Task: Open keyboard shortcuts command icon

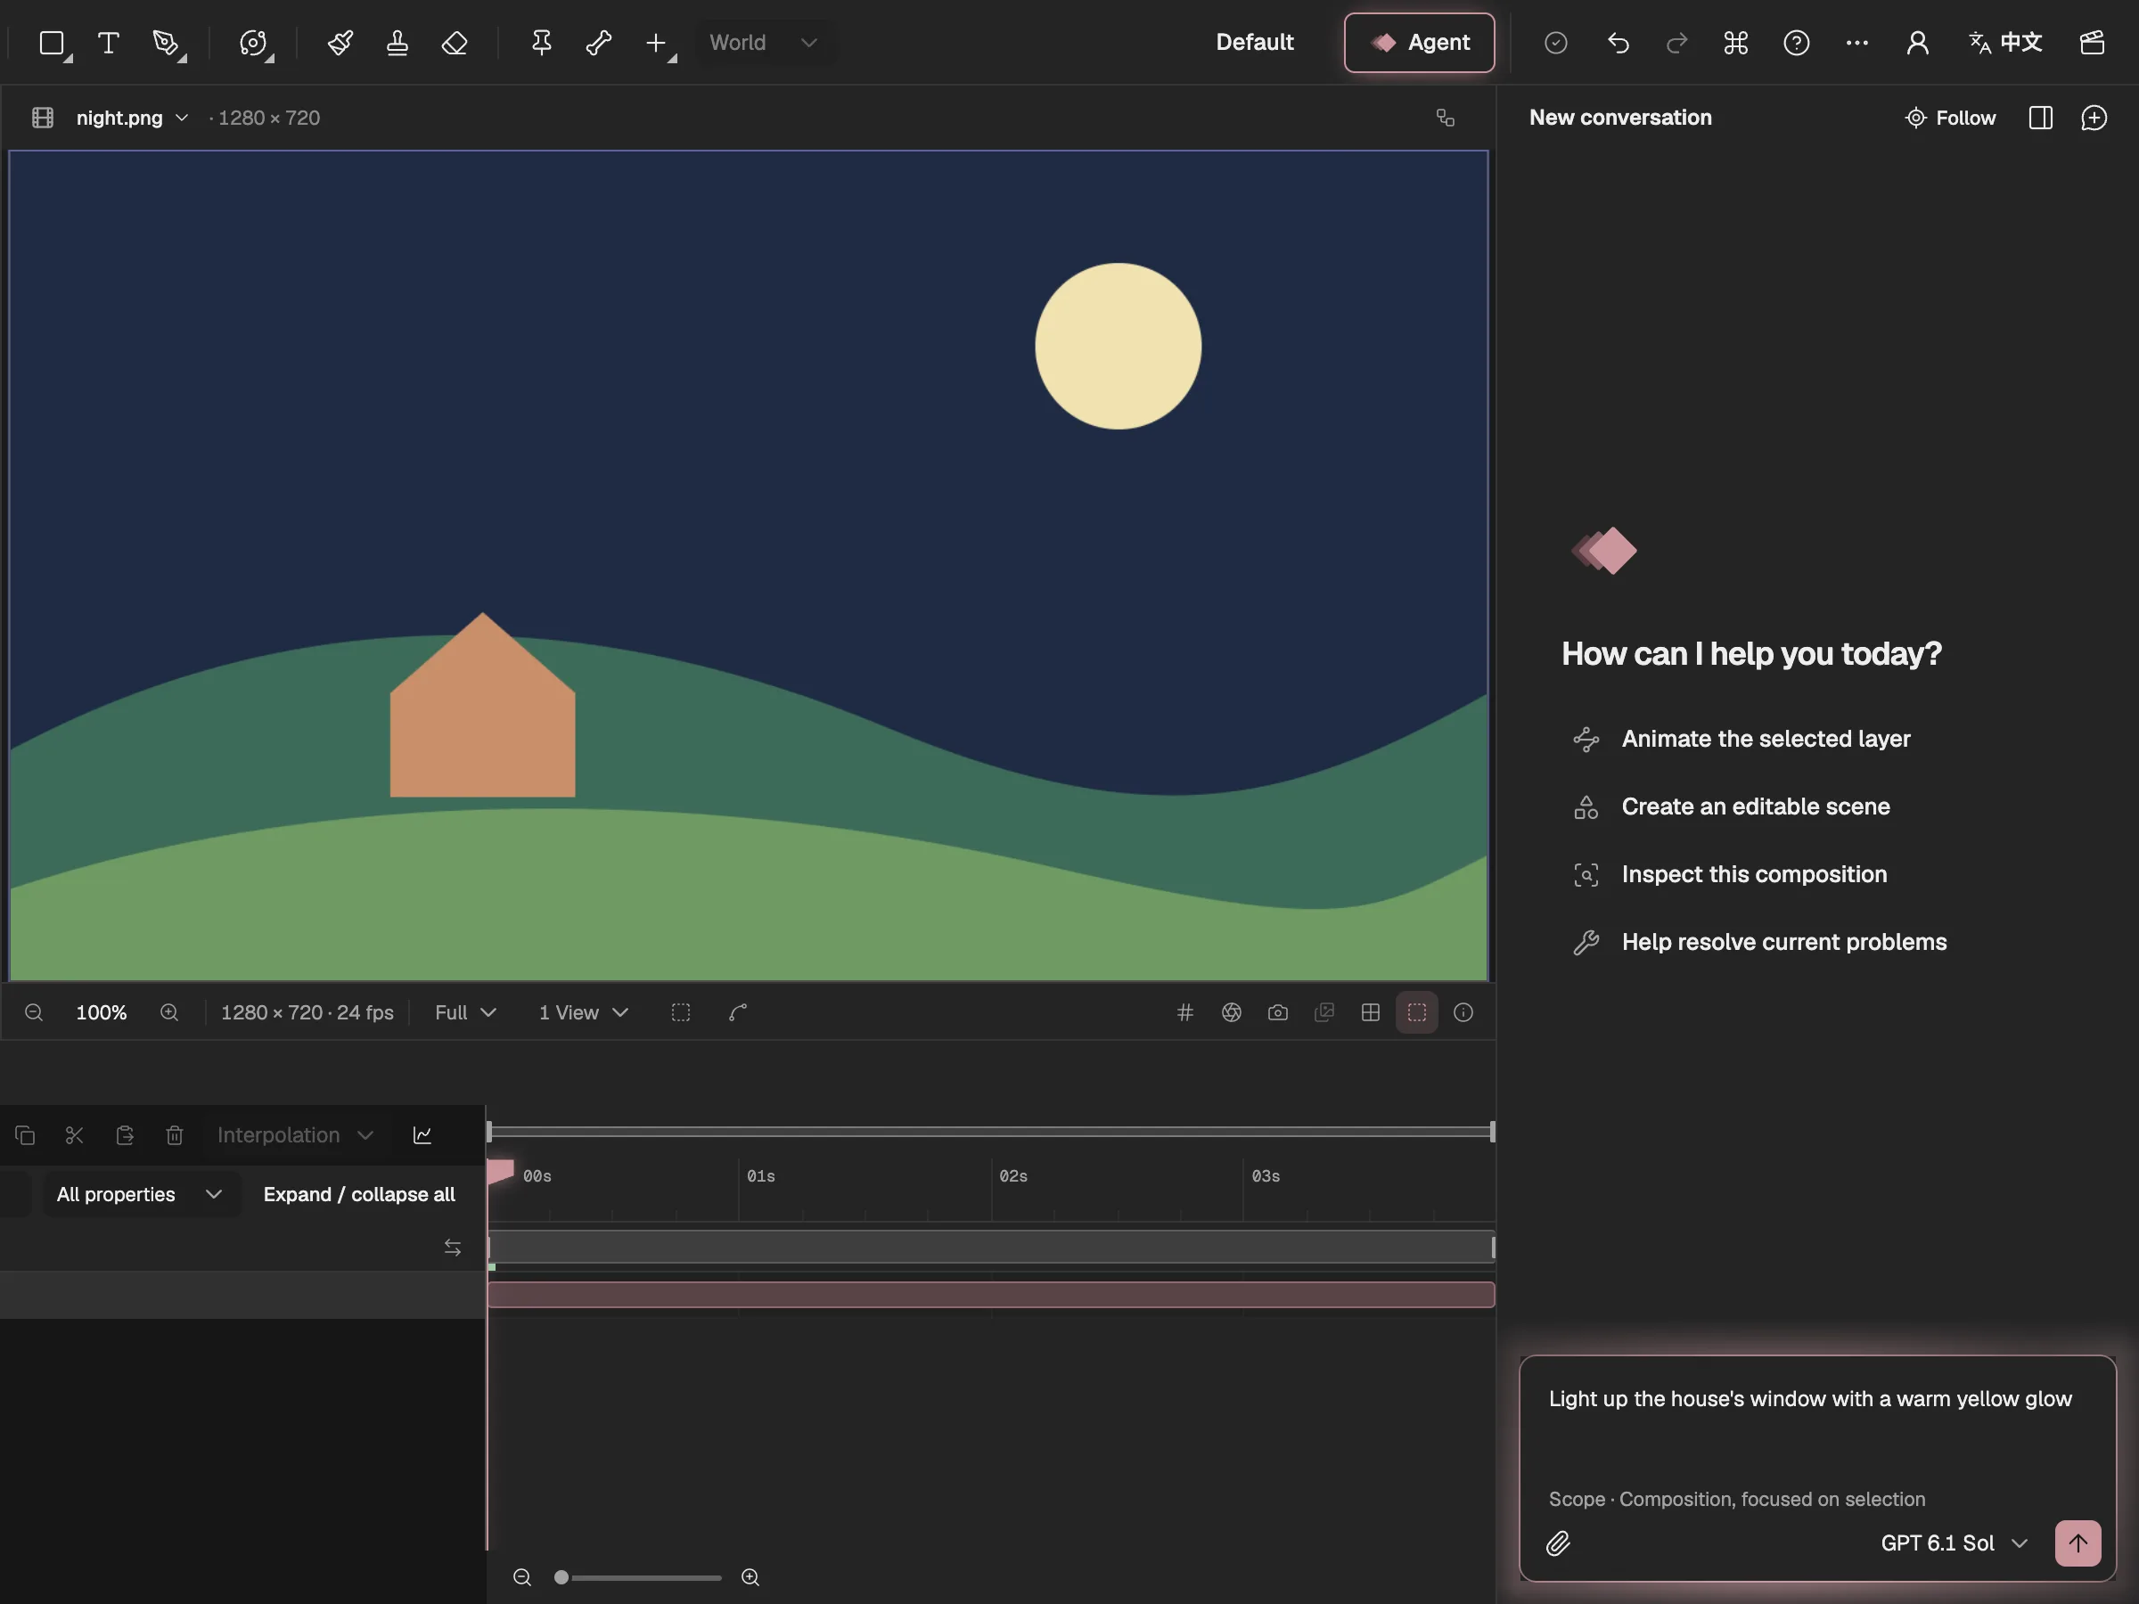Action: (1736, 43)
